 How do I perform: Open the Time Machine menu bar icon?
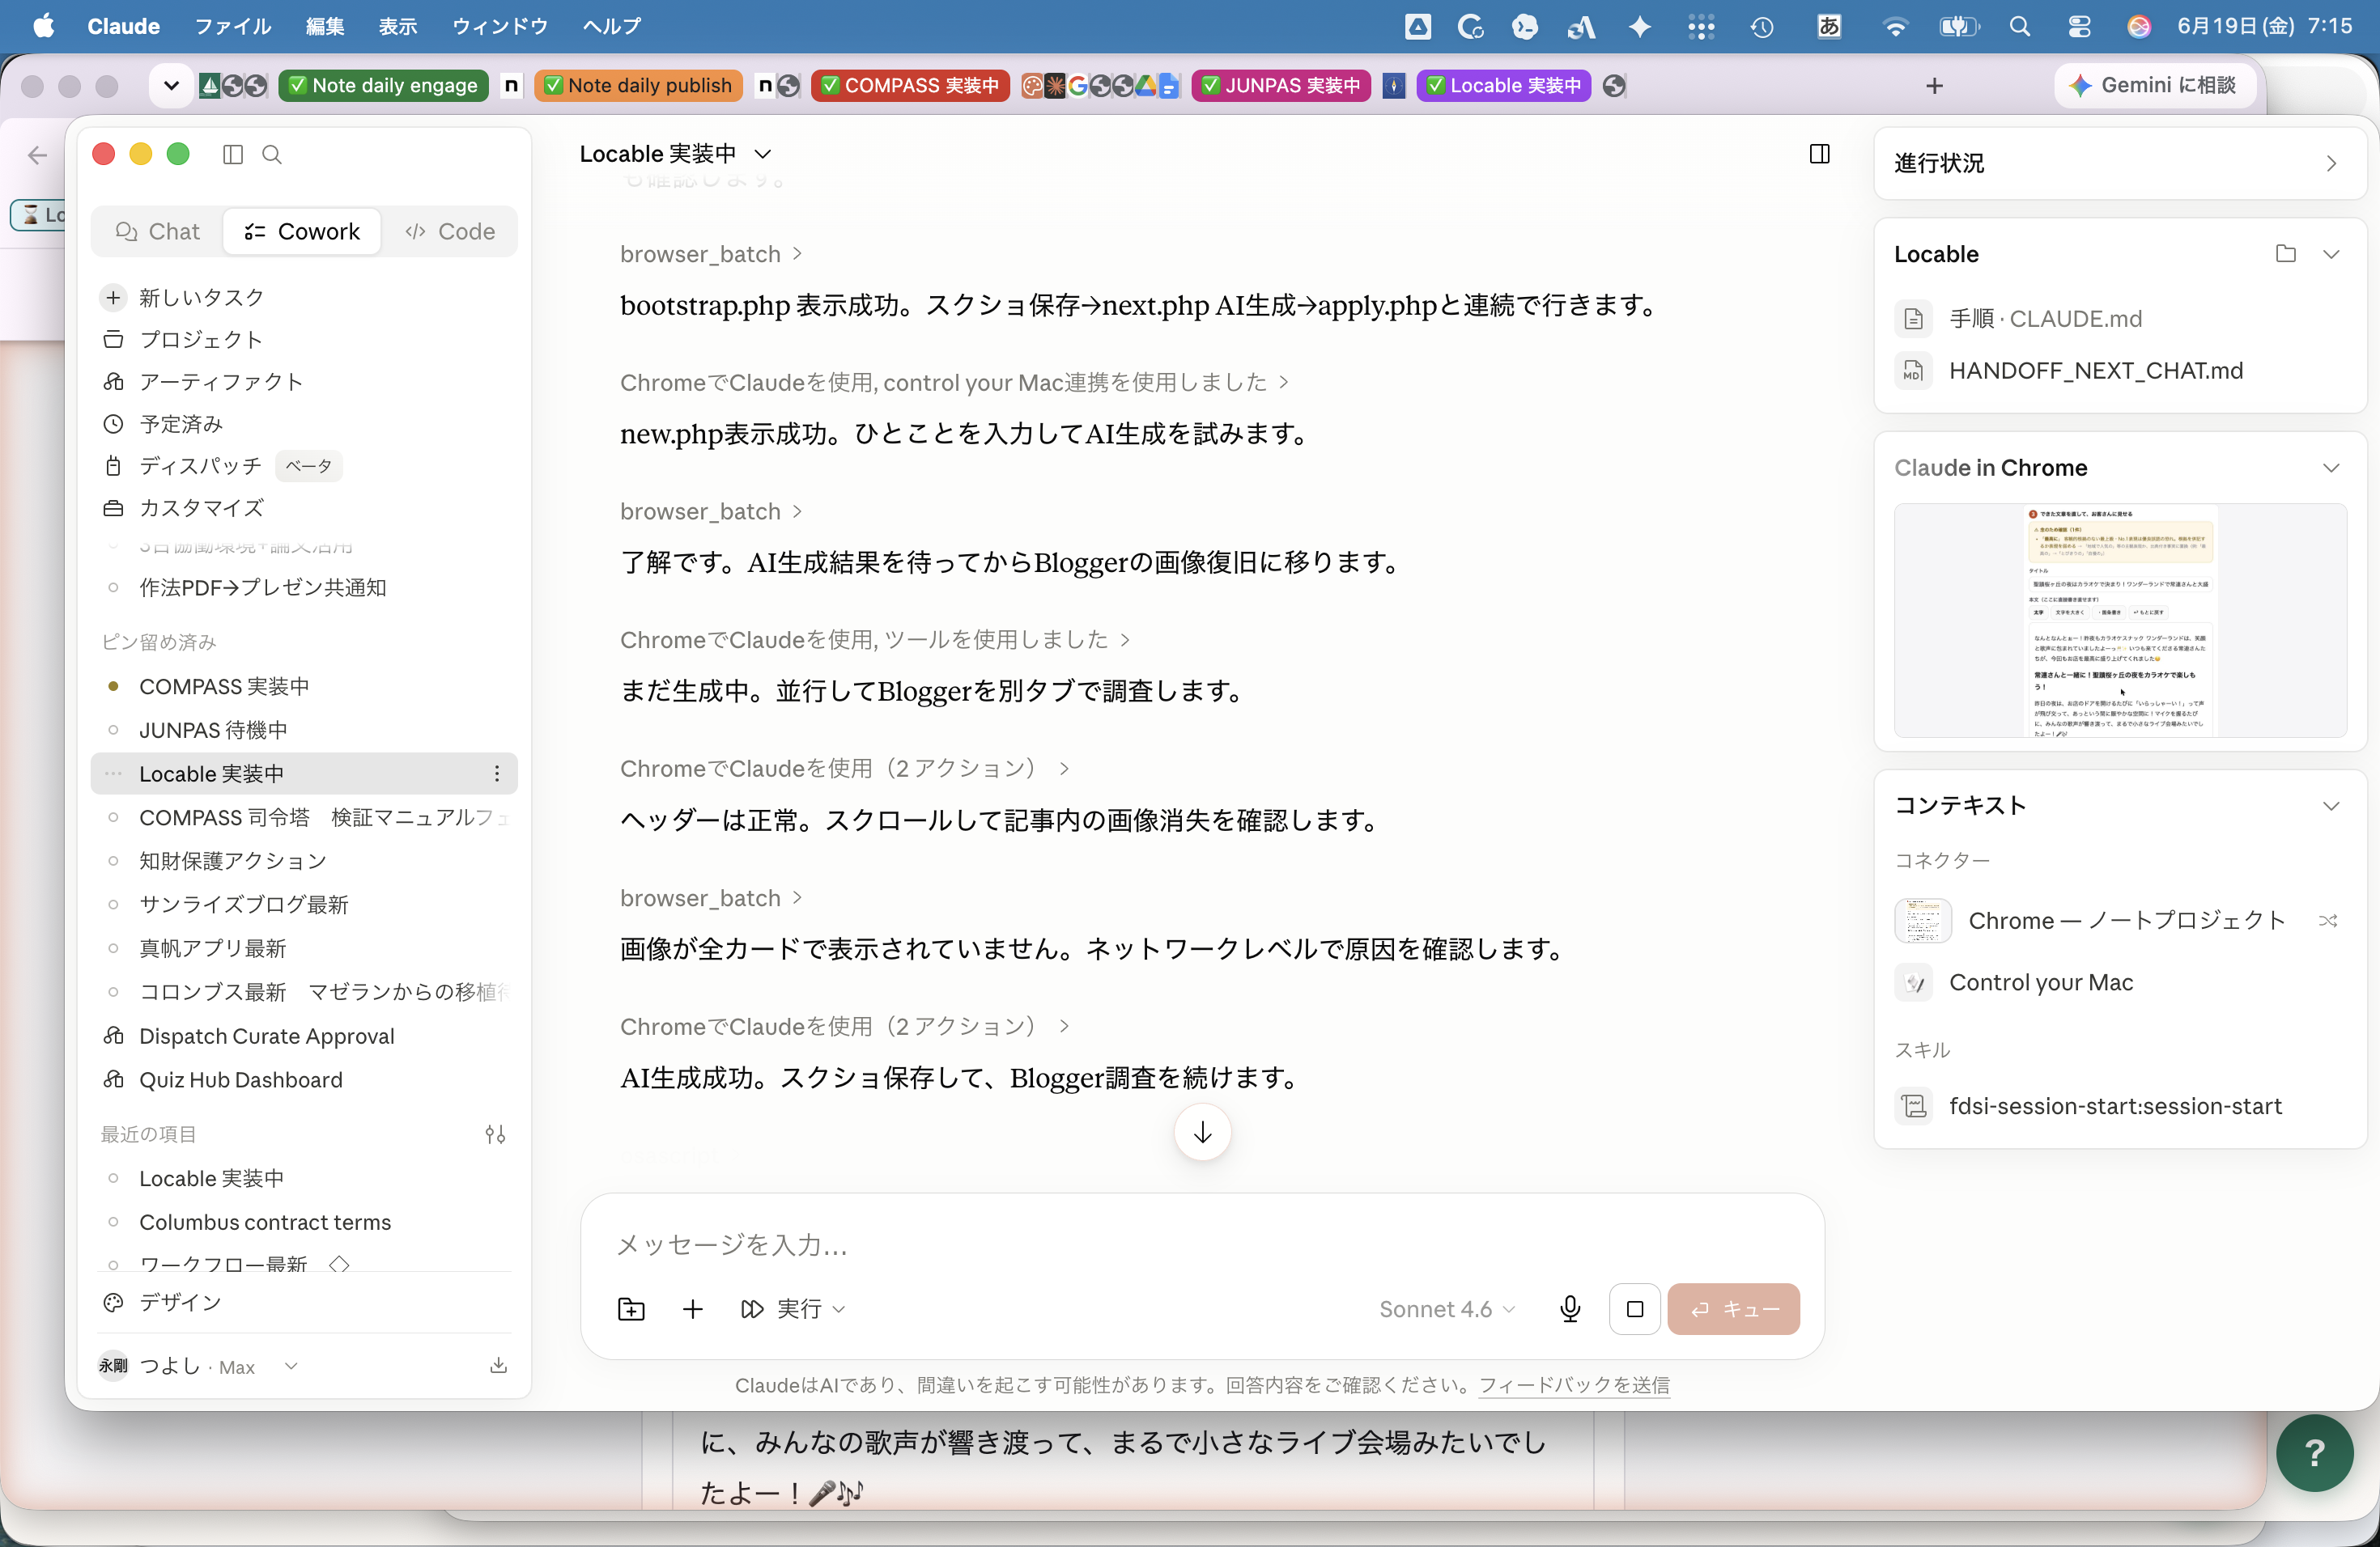[x=1761, y=27]
